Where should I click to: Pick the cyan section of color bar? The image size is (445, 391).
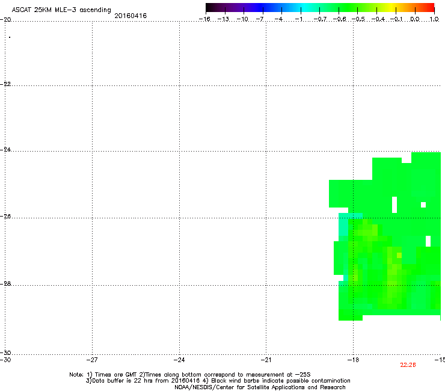click(x=304, y=7)
